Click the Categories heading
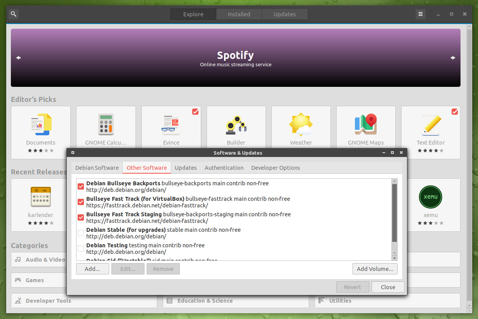Image resolution: width=478 pixels, height=319 pixels. tap(30, 246)
